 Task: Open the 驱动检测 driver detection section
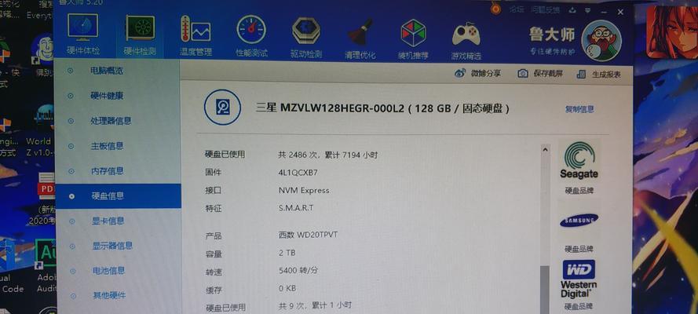[306, 38]
